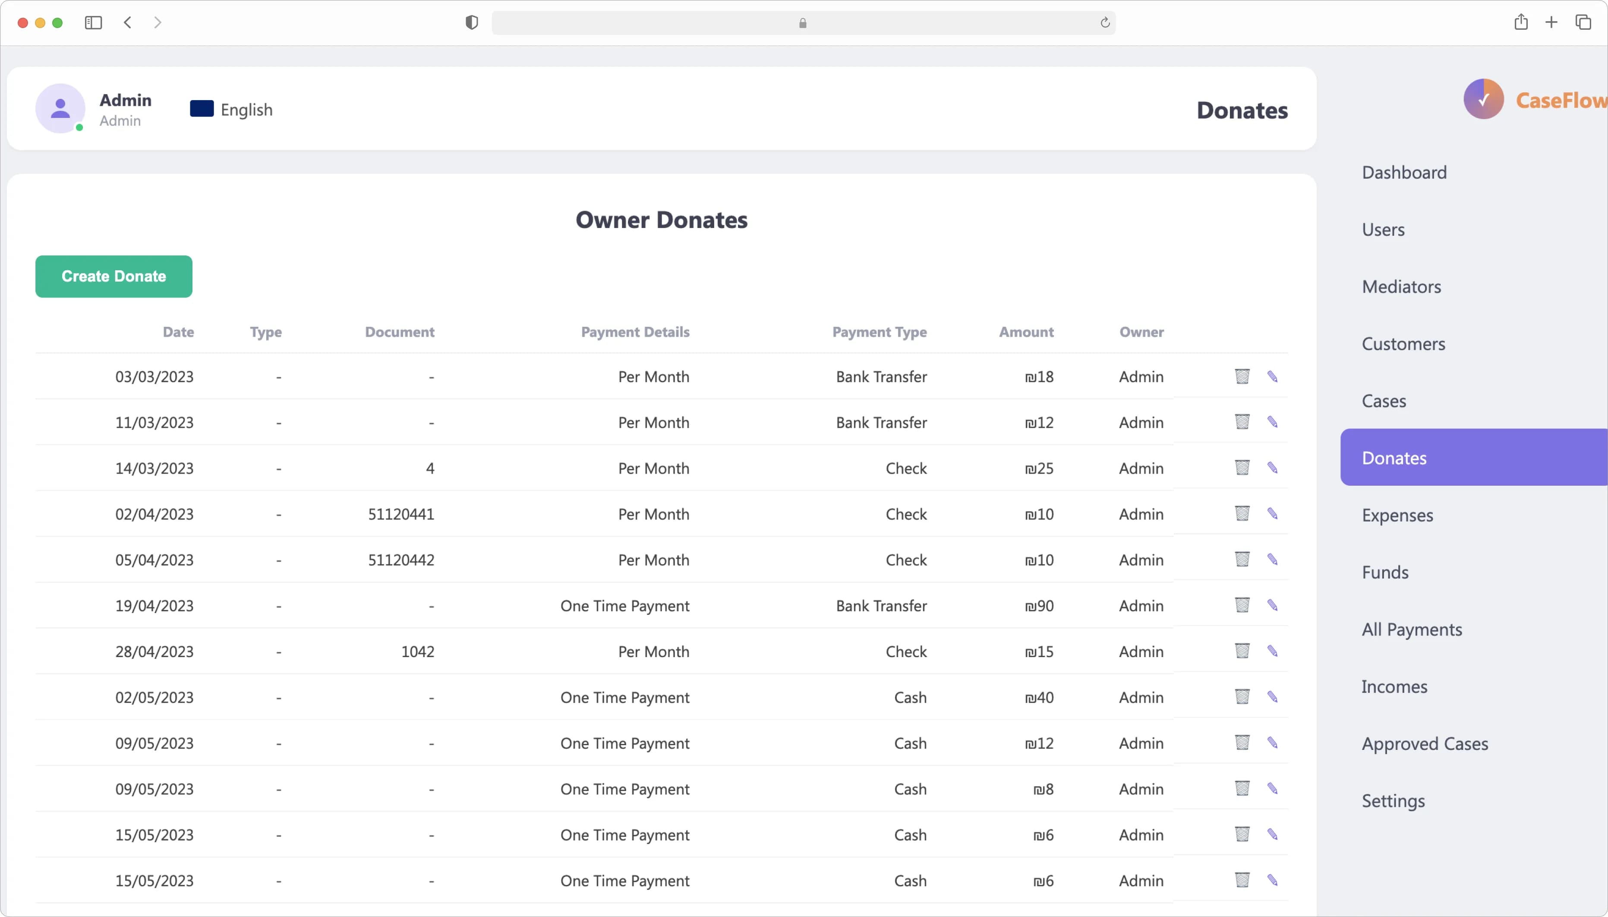The width and height of the screenshot is (1608, 917).
Task: Click the Date column header
Action: click(x=178, y=332)
